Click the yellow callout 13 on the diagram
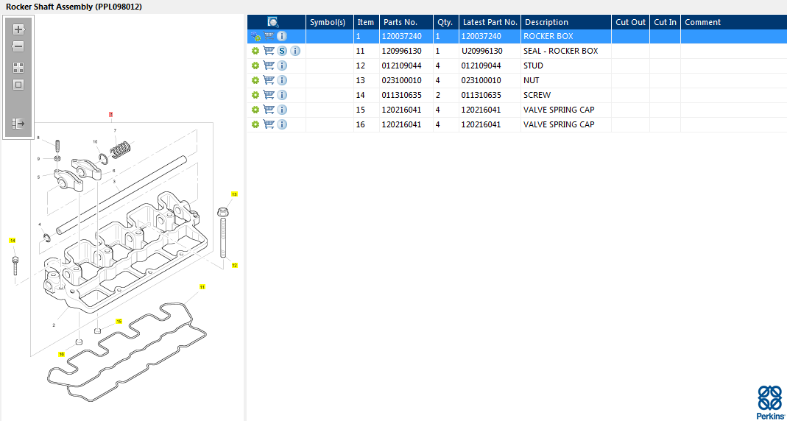 (x=234, y=194)
